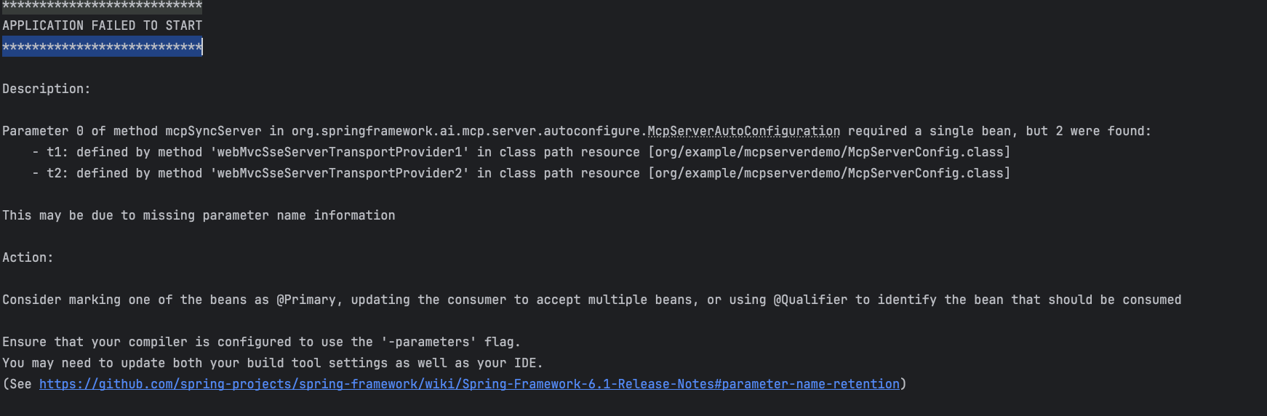
Task: Click McpServerConfig.class path on the t1 line
Action: click(829, 152)
